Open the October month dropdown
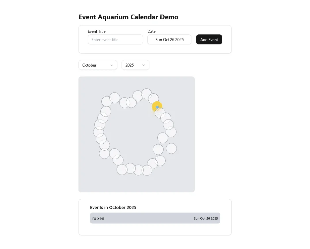Image resolution: width=310 pixels, height=249 pixels. 98,65
